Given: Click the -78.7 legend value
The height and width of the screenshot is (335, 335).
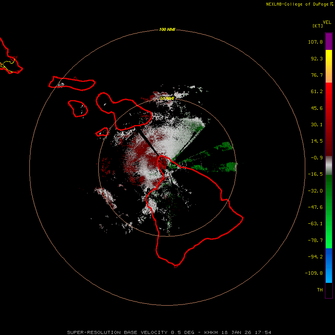Looking at the screenshot, I should tap(315, 240).
